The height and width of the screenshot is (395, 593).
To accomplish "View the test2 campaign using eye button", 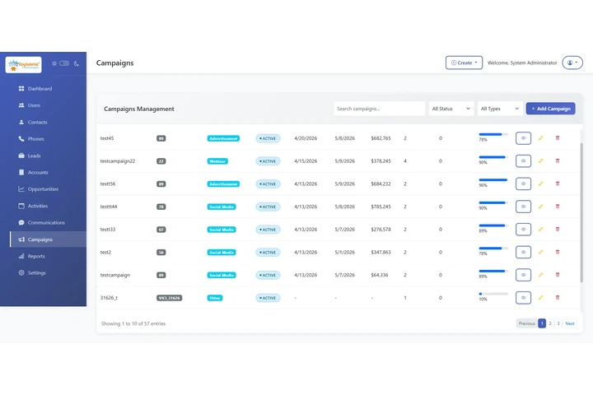I will pyautogui.click(x=523, y=252).
